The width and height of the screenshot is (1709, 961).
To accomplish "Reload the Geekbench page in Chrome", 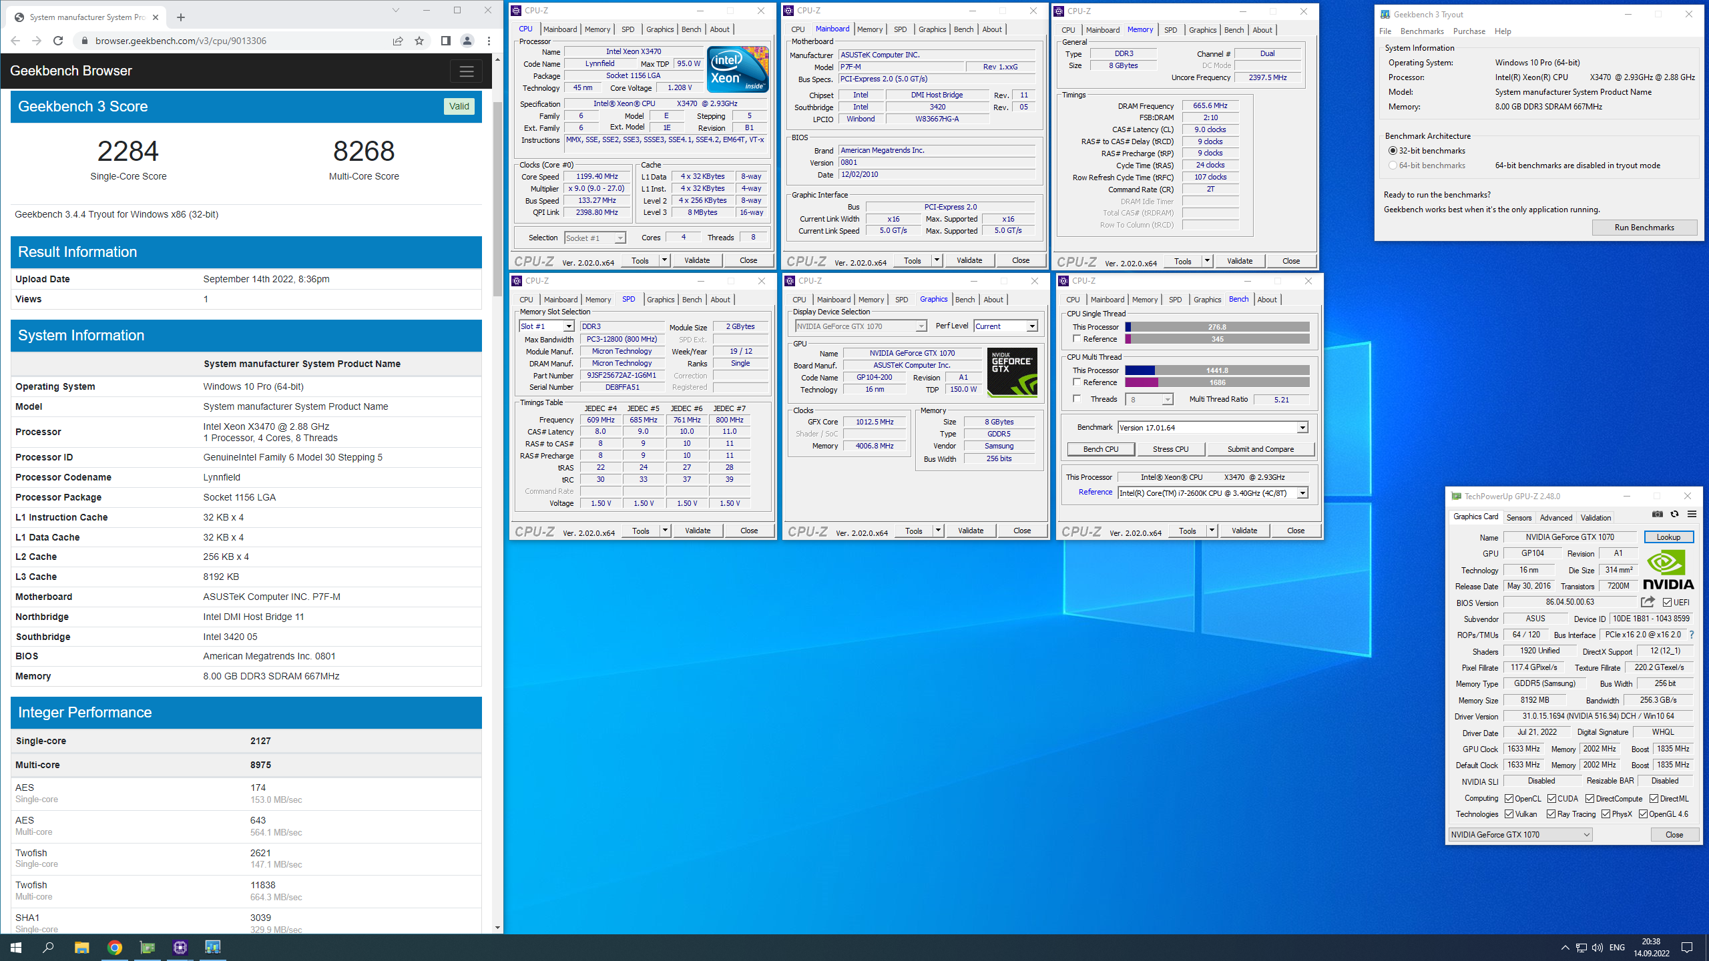I will pyautogui.click(x=58, y=41).
